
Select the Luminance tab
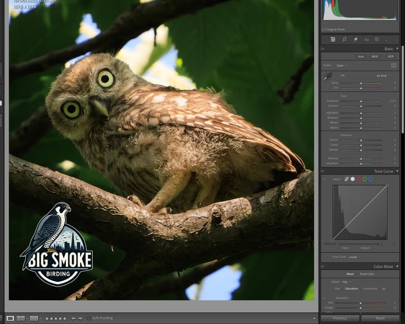coord(370,289)
